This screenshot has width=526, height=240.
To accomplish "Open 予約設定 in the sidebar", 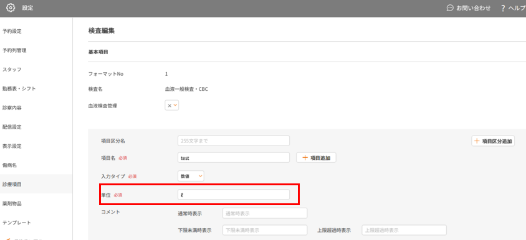I will click(12, 32).
